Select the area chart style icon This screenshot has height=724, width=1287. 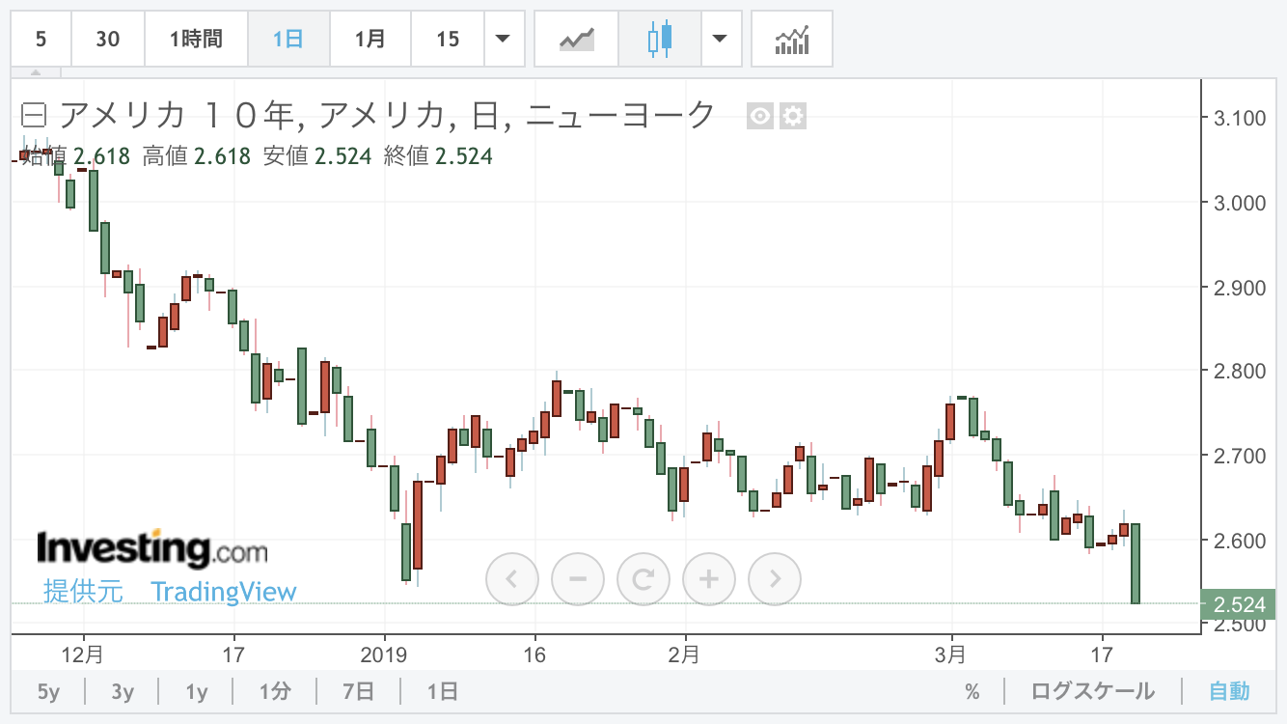pyautogui.click(x=577, y=40)
